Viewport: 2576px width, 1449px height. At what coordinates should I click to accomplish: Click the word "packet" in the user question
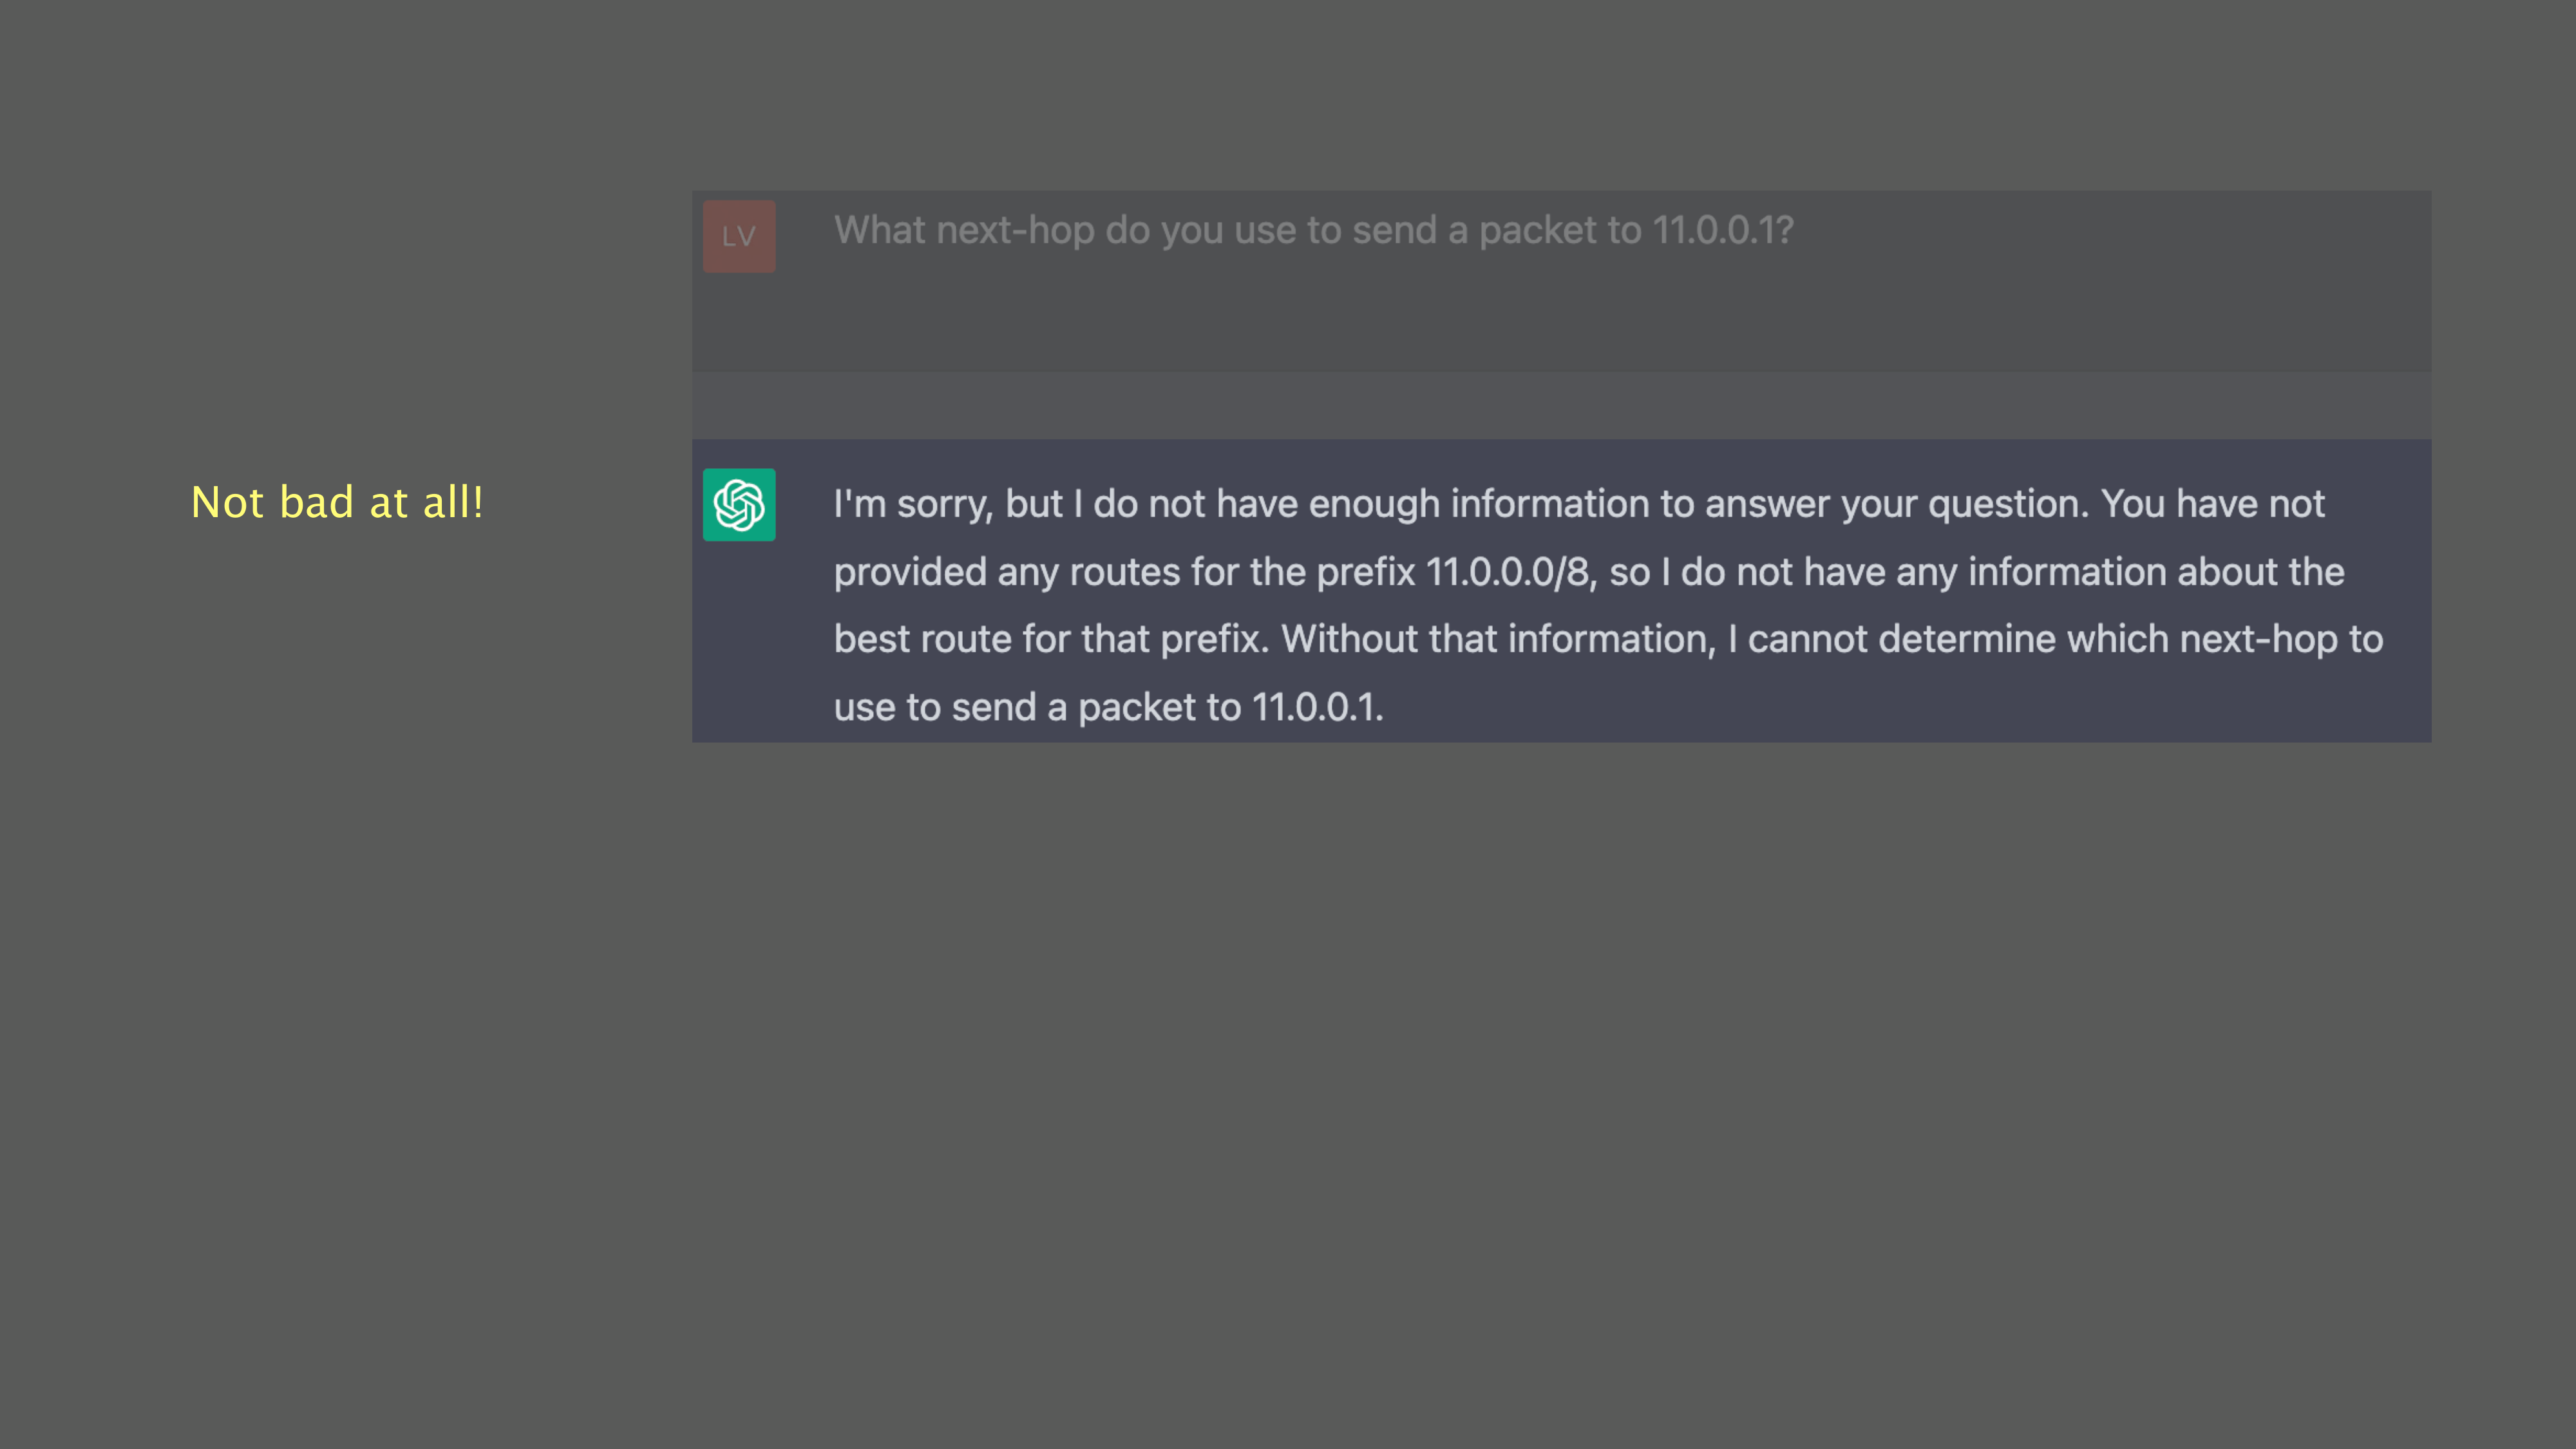[1537, 231]
